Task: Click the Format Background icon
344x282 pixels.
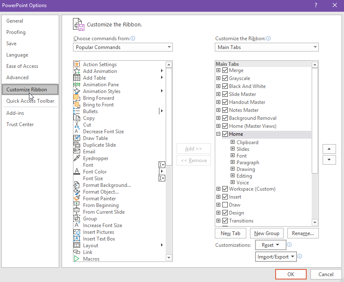Action: pos(77,185)
